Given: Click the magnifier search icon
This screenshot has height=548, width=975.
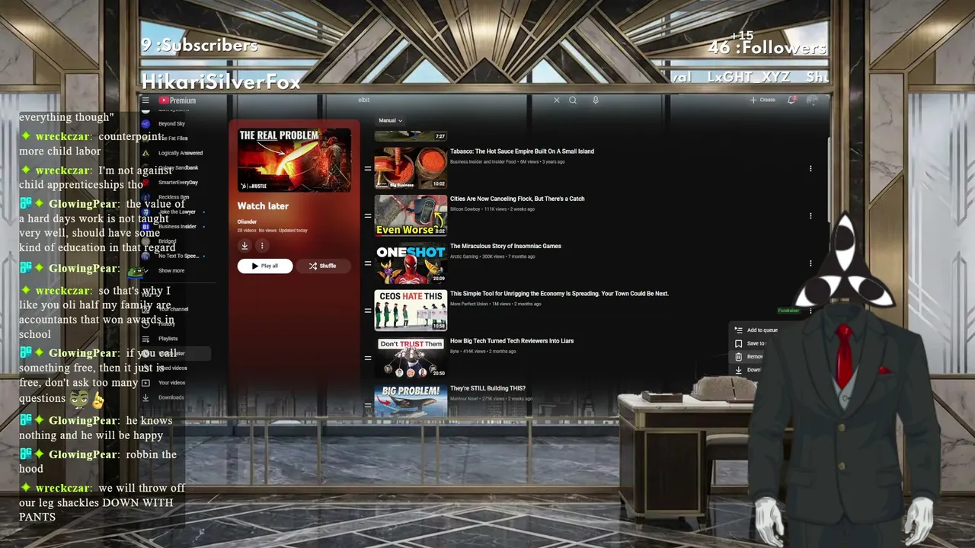Looking at the screenshot, I should tap(573, 100).
